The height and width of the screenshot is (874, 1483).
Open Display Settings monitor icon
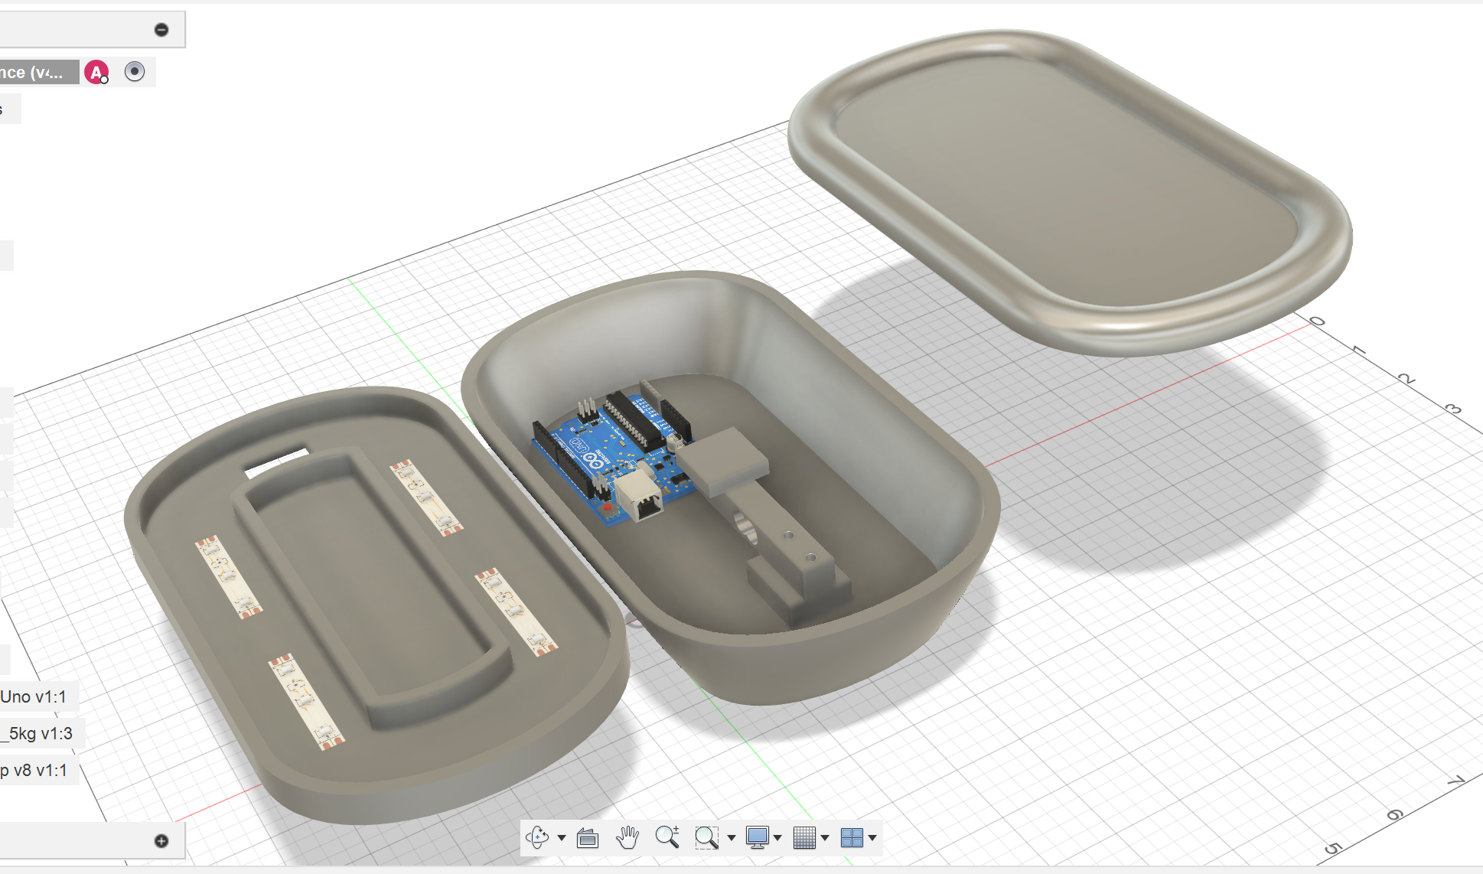point(757,837)
